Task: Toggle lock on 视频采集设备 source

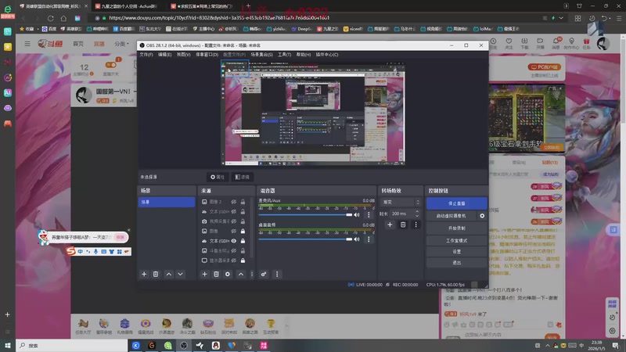Action: pos(243,221)
